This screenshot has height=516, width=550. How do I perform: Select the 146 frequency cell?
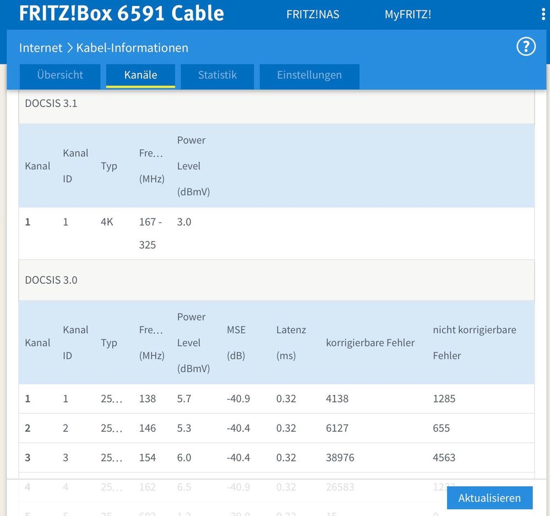coord(148,428)
